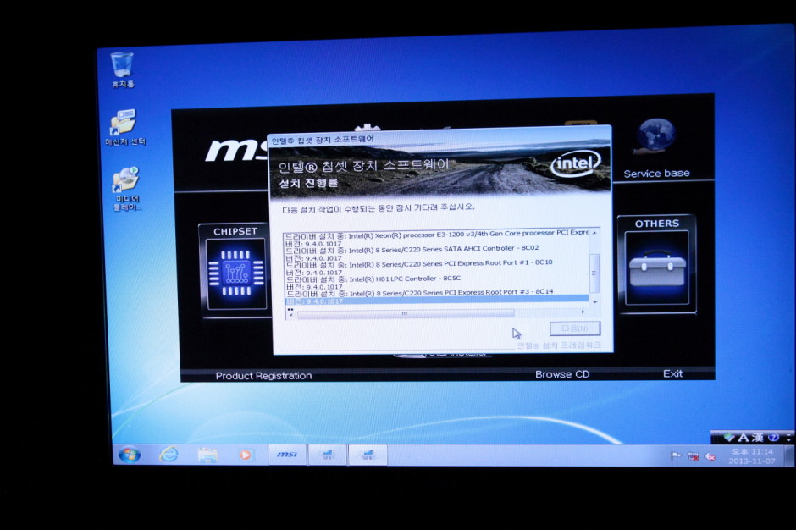The width and height of the screenshot is (796, 530).
Task: Click the network status tray icon
Action: point(693,456)
